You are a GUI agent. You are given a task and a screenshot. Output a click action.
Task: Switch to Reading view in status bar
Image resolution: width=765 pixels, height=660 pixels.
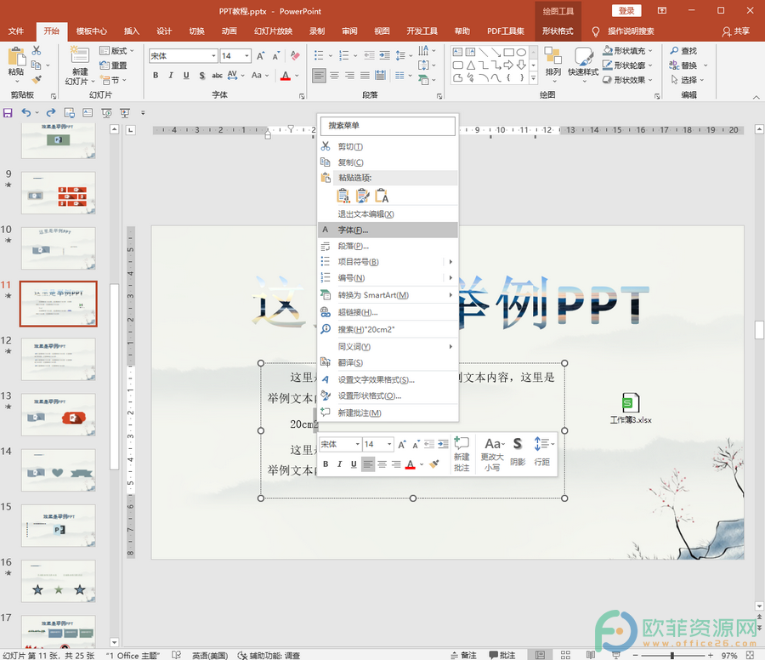click(x=591, y=655)
